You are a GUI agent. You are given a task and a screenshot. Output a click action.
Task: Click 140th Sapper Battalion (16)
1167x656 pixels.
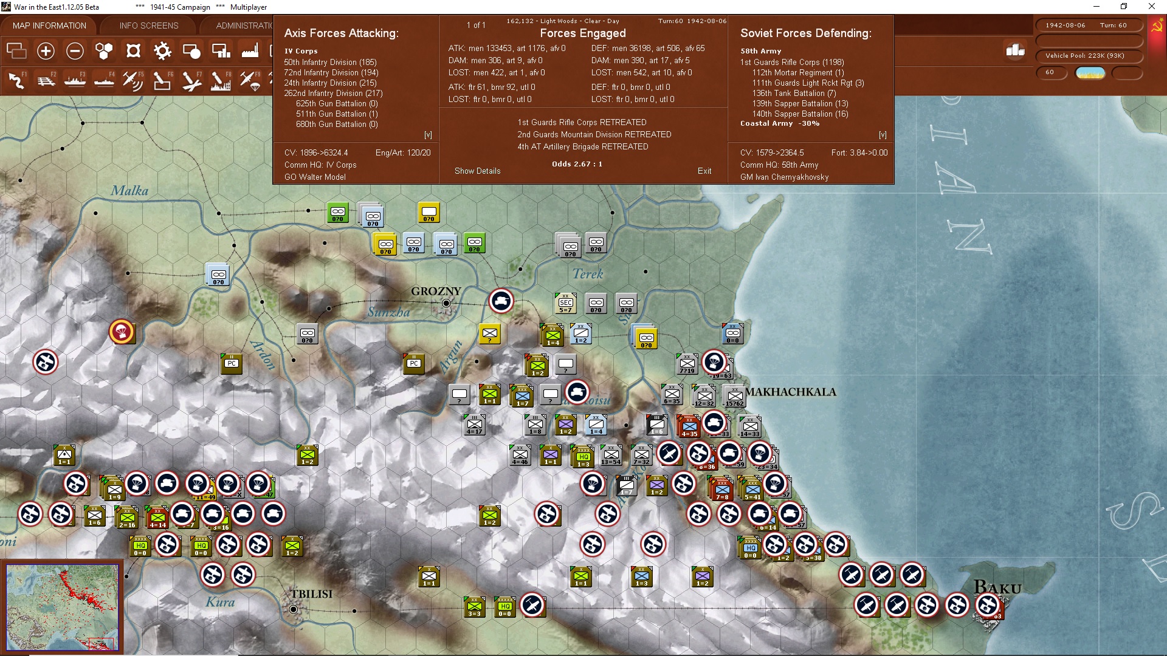(x=800, y=114)
